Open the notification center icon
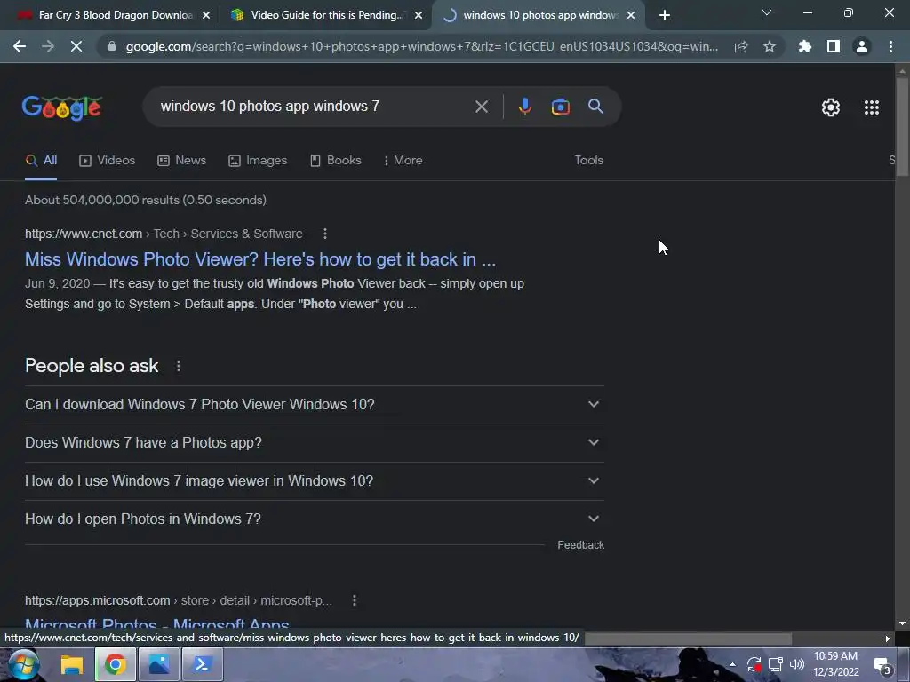Image resolution: width=910 pixels, height=682 pixels. [x=882, y=666]
